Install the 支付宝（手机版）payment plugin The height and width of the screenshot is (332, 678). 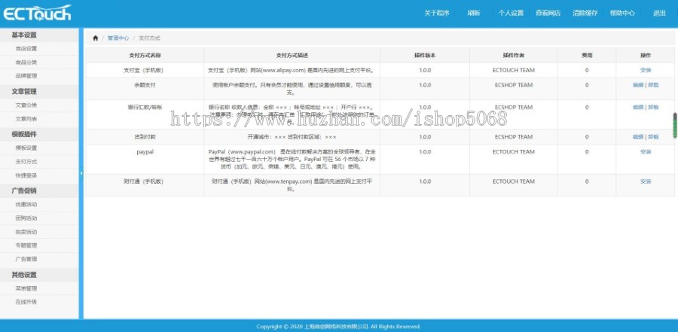(645, 70)
